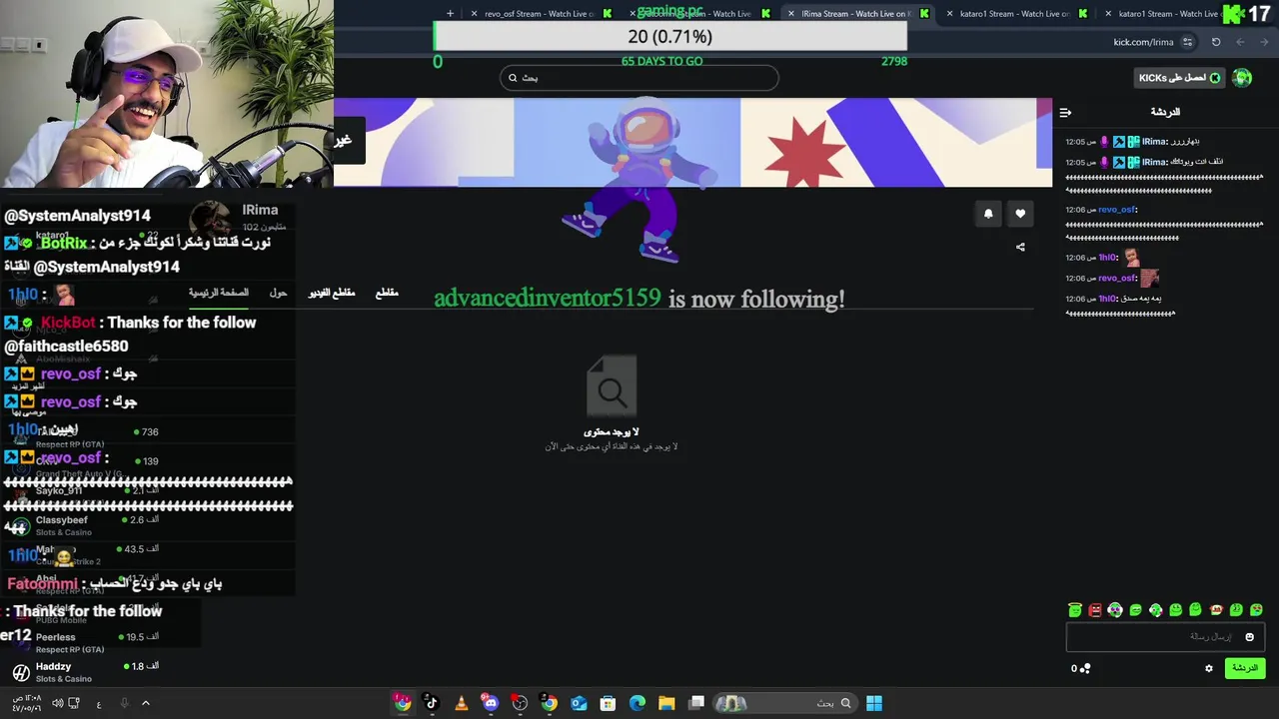This screenshot has width=1279, height=719.
Task: Open the emoji picker in the chat box
Action: pos(1249,637)
